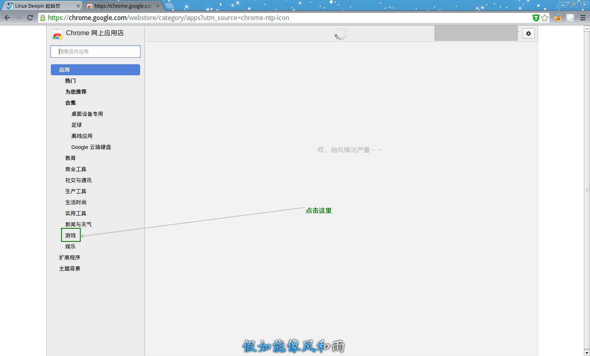The height and width of the screenshot is (356, 590).
Task: Click the scrollbar up arrow
Action: (587, 29)
